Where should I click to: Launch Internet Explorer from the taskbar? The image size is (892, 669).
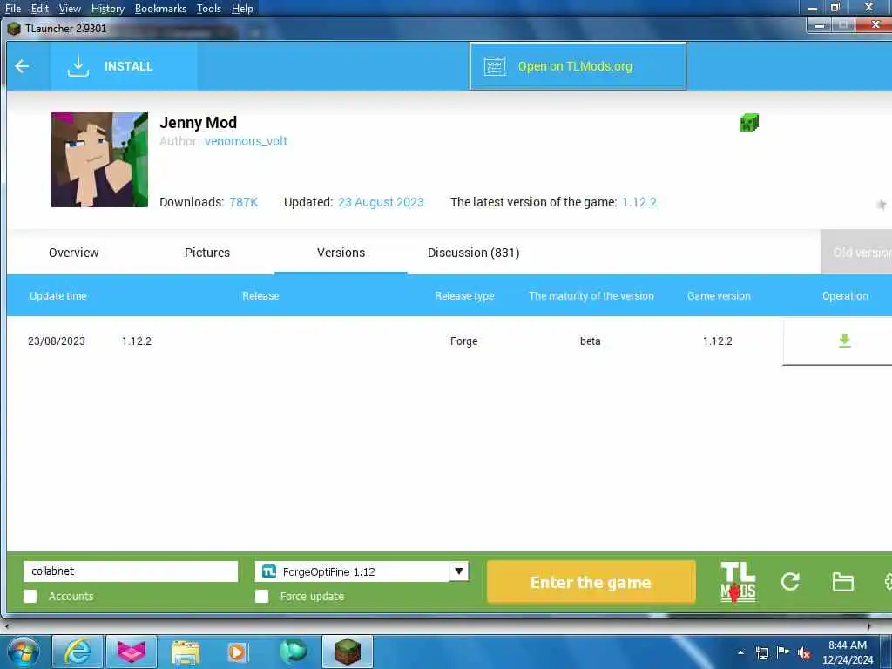click(x=78, y=652)
